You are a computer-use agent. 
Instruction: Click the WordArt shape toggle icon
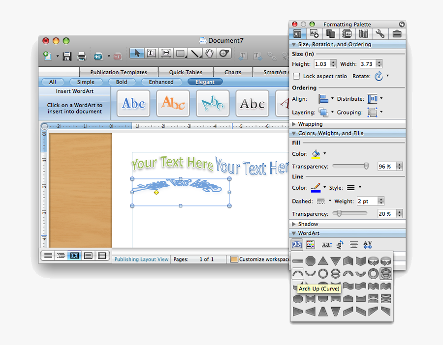coord(297,244)
